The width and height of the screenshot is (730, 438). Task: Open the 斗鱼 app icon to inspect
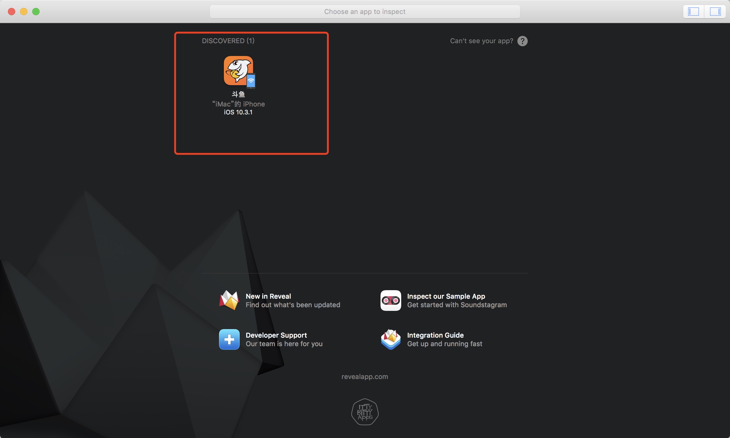[x=238, y=71]
